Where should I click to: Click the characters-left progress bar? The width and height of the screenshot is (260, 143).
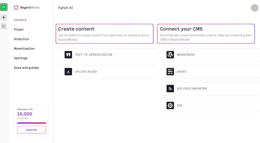point(31,123)
